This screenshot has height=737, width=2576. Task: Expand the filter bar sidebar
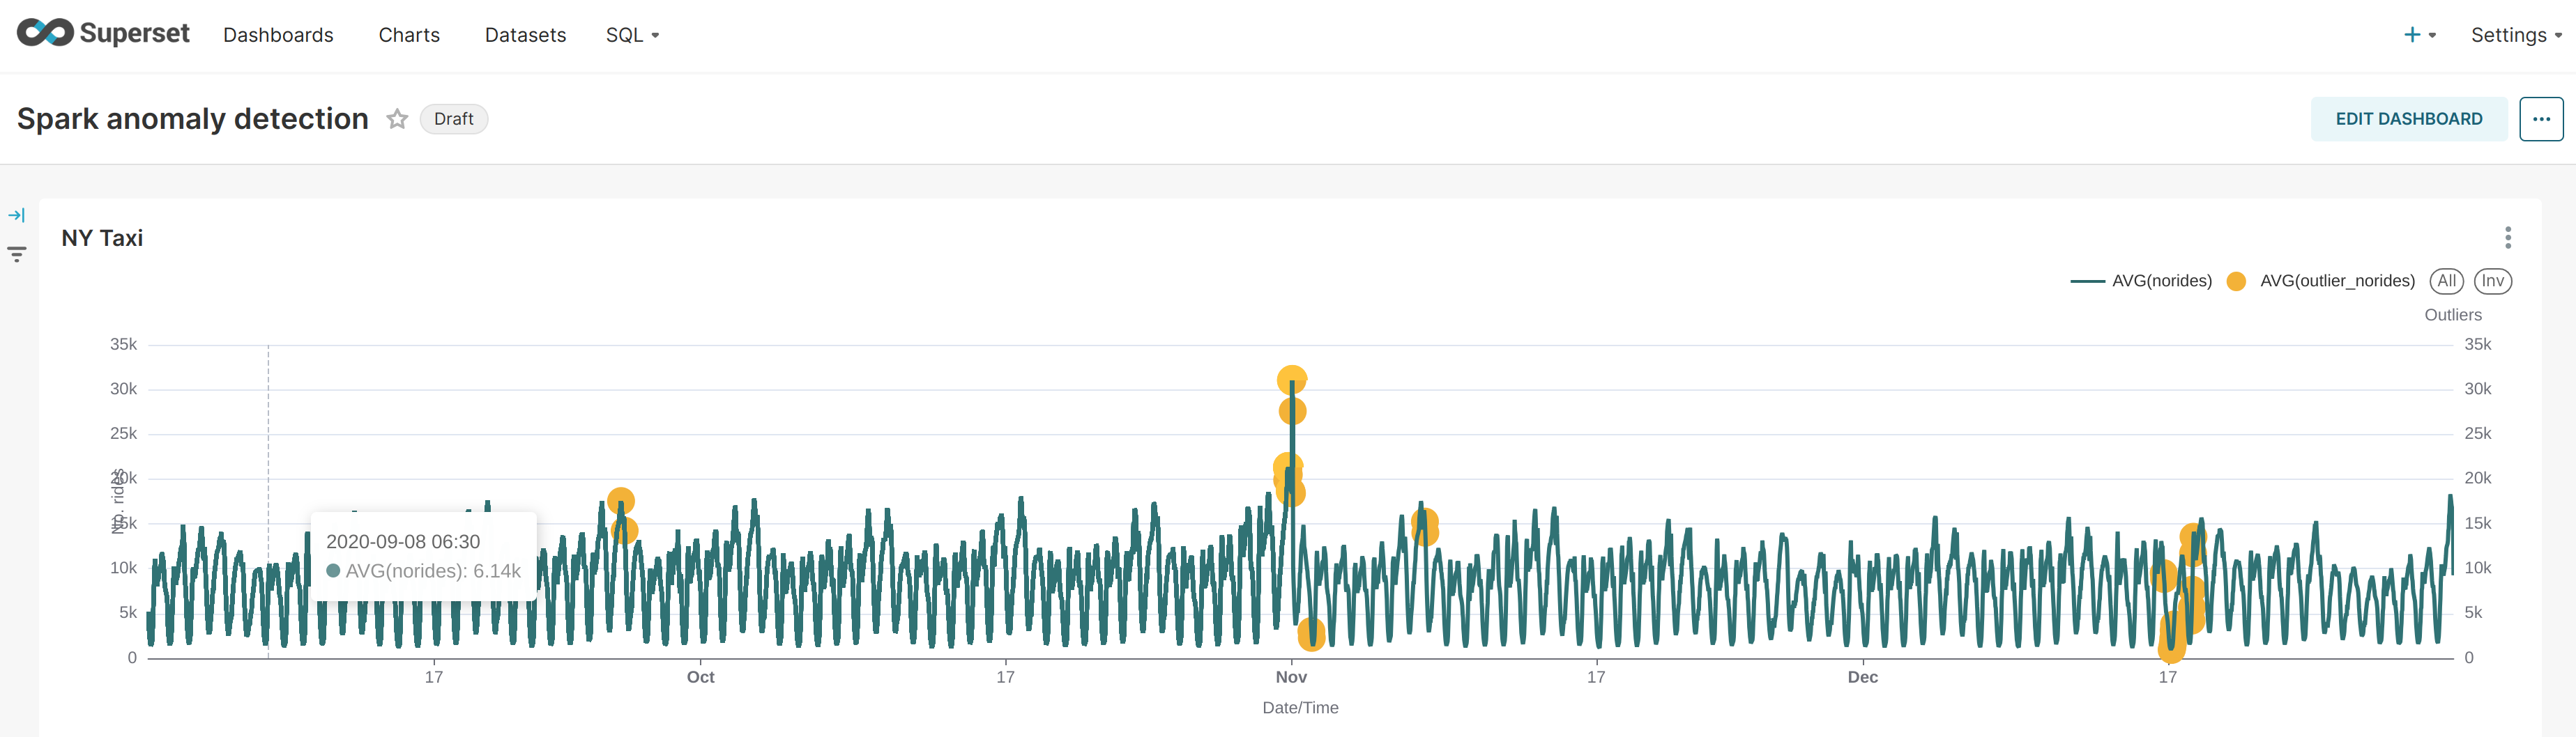pos(16,214)
